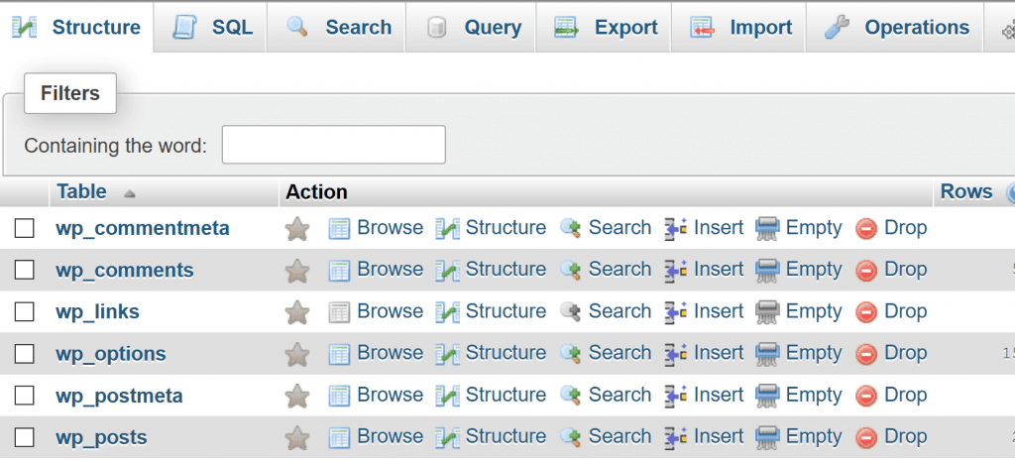Click red Drop icon for wp_commentmeta
Image resolution: width=1015 pixels, height=463 pixels.
point(866,229)
